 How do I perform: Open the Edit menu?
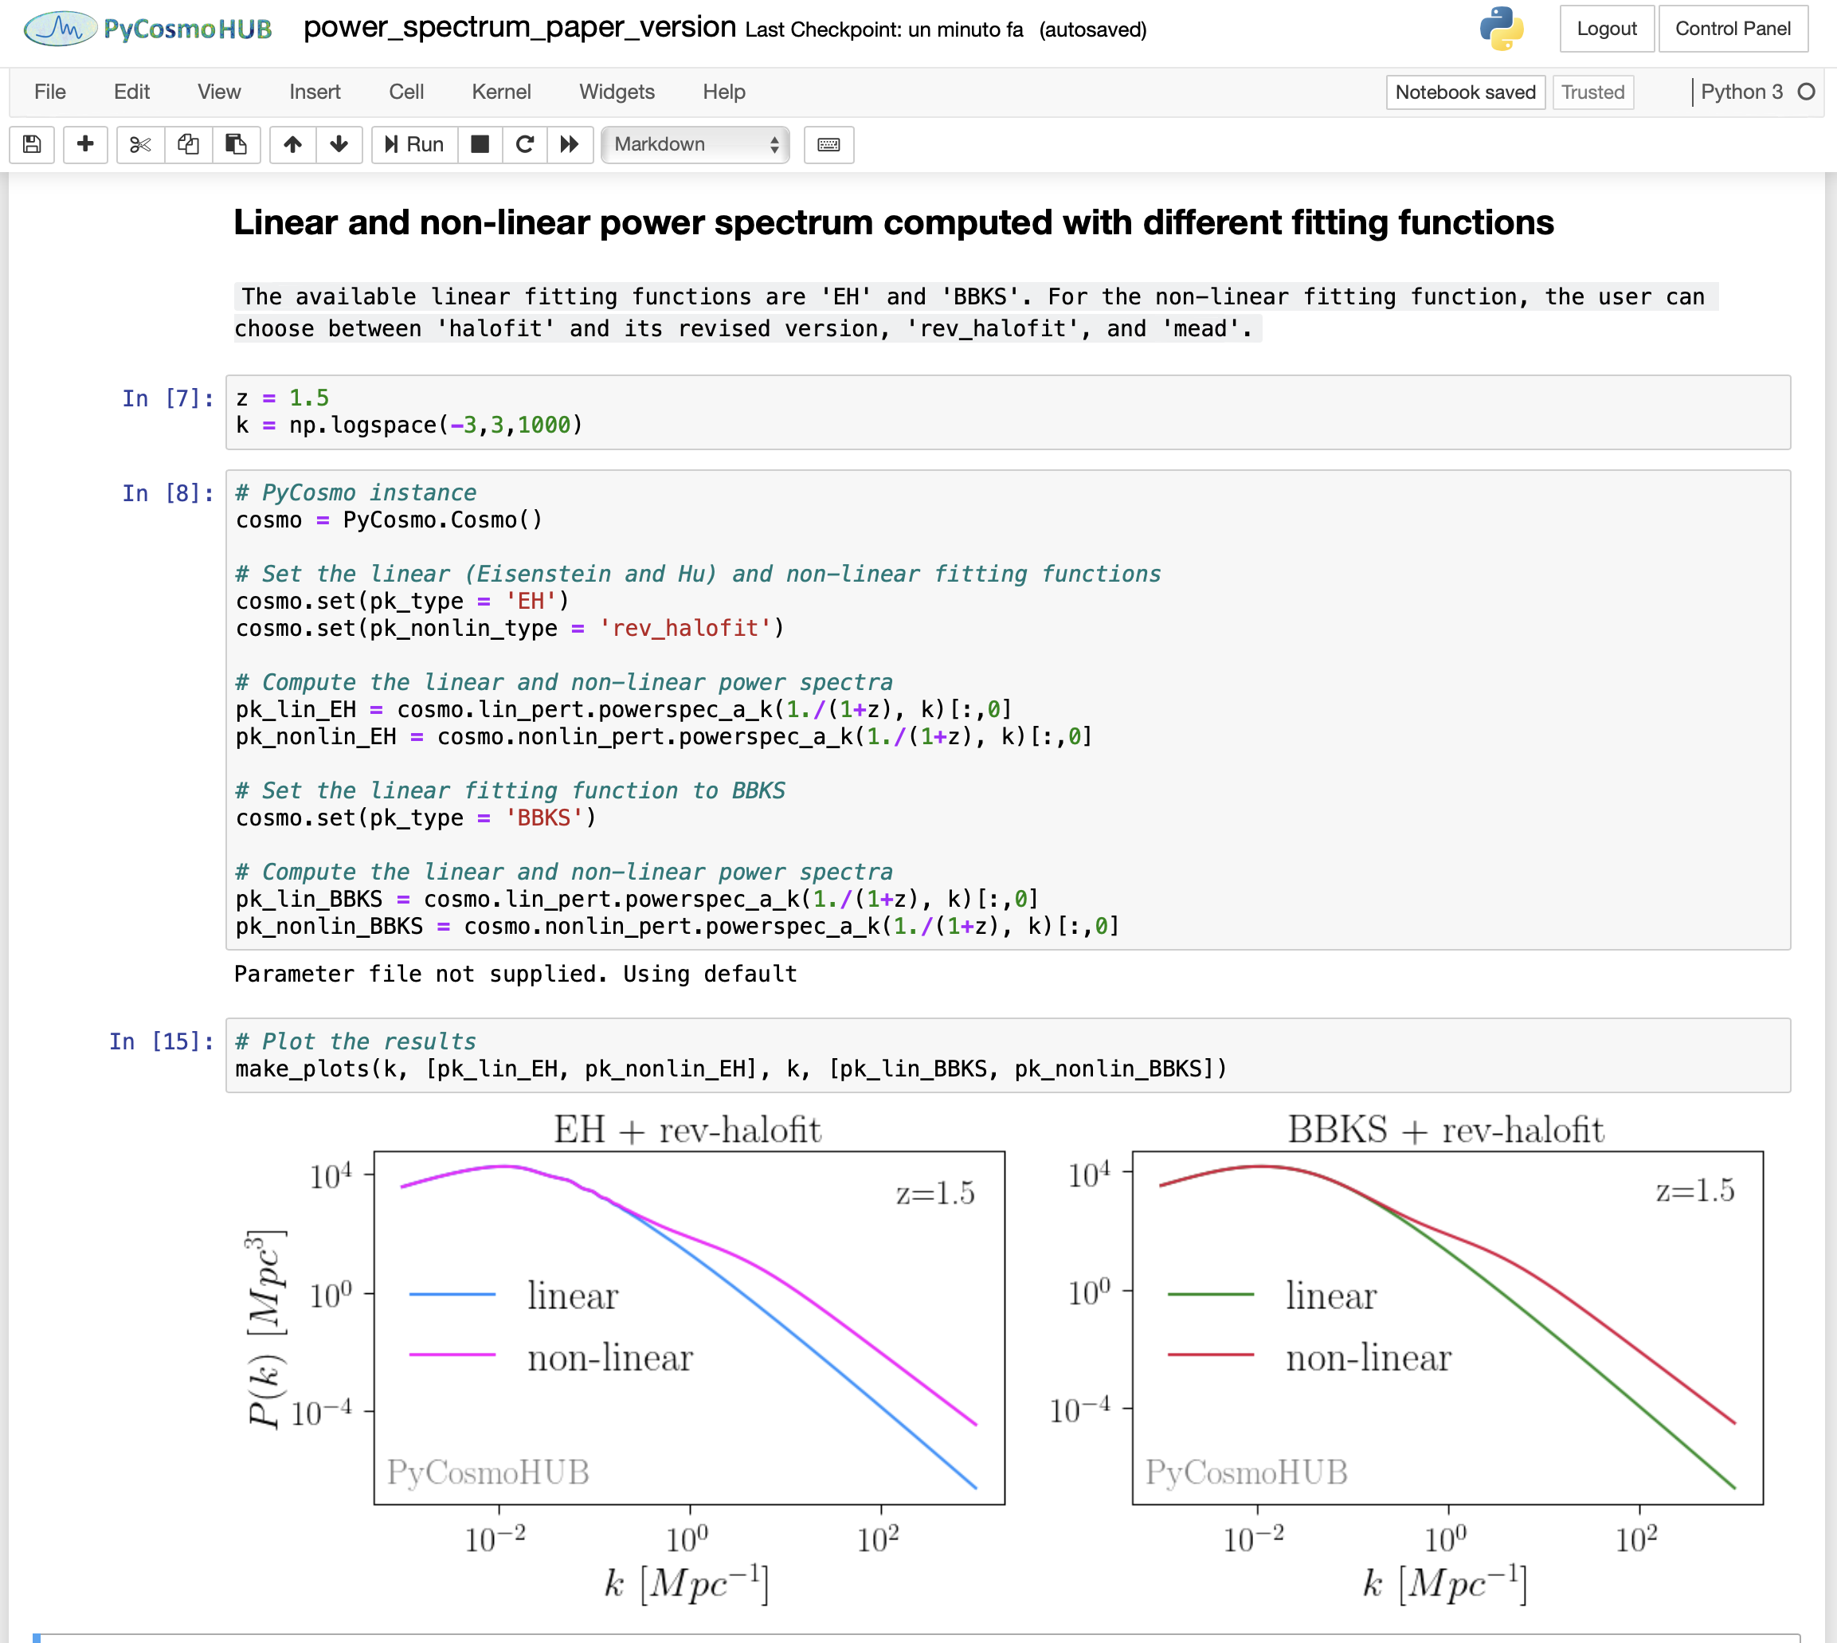pyautogui.click(x=131, y=92)
